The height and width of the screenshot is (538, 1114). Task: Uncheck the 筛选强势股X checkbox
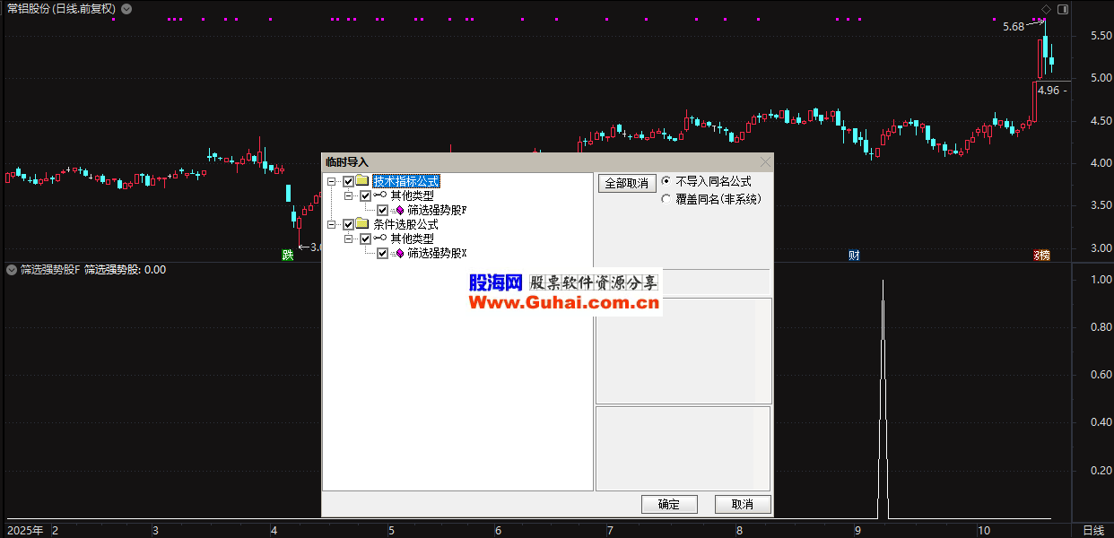click(383, 253)
